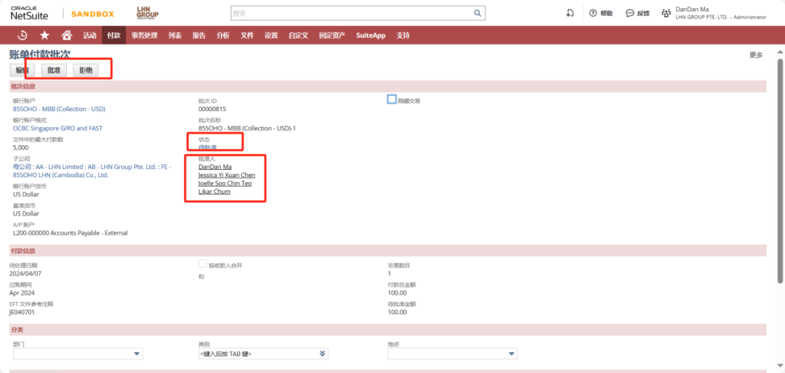Viewport: 785px width, 373px height.
Task: Select batch ID 00000815 text
Action: (213, 109)
